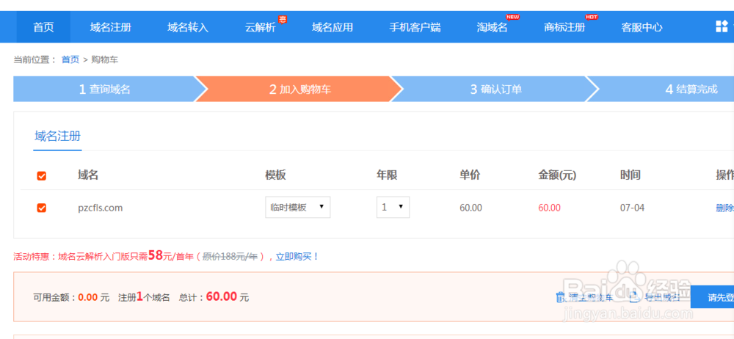
Task: Click the export list document icon
Action: [634, 297]
